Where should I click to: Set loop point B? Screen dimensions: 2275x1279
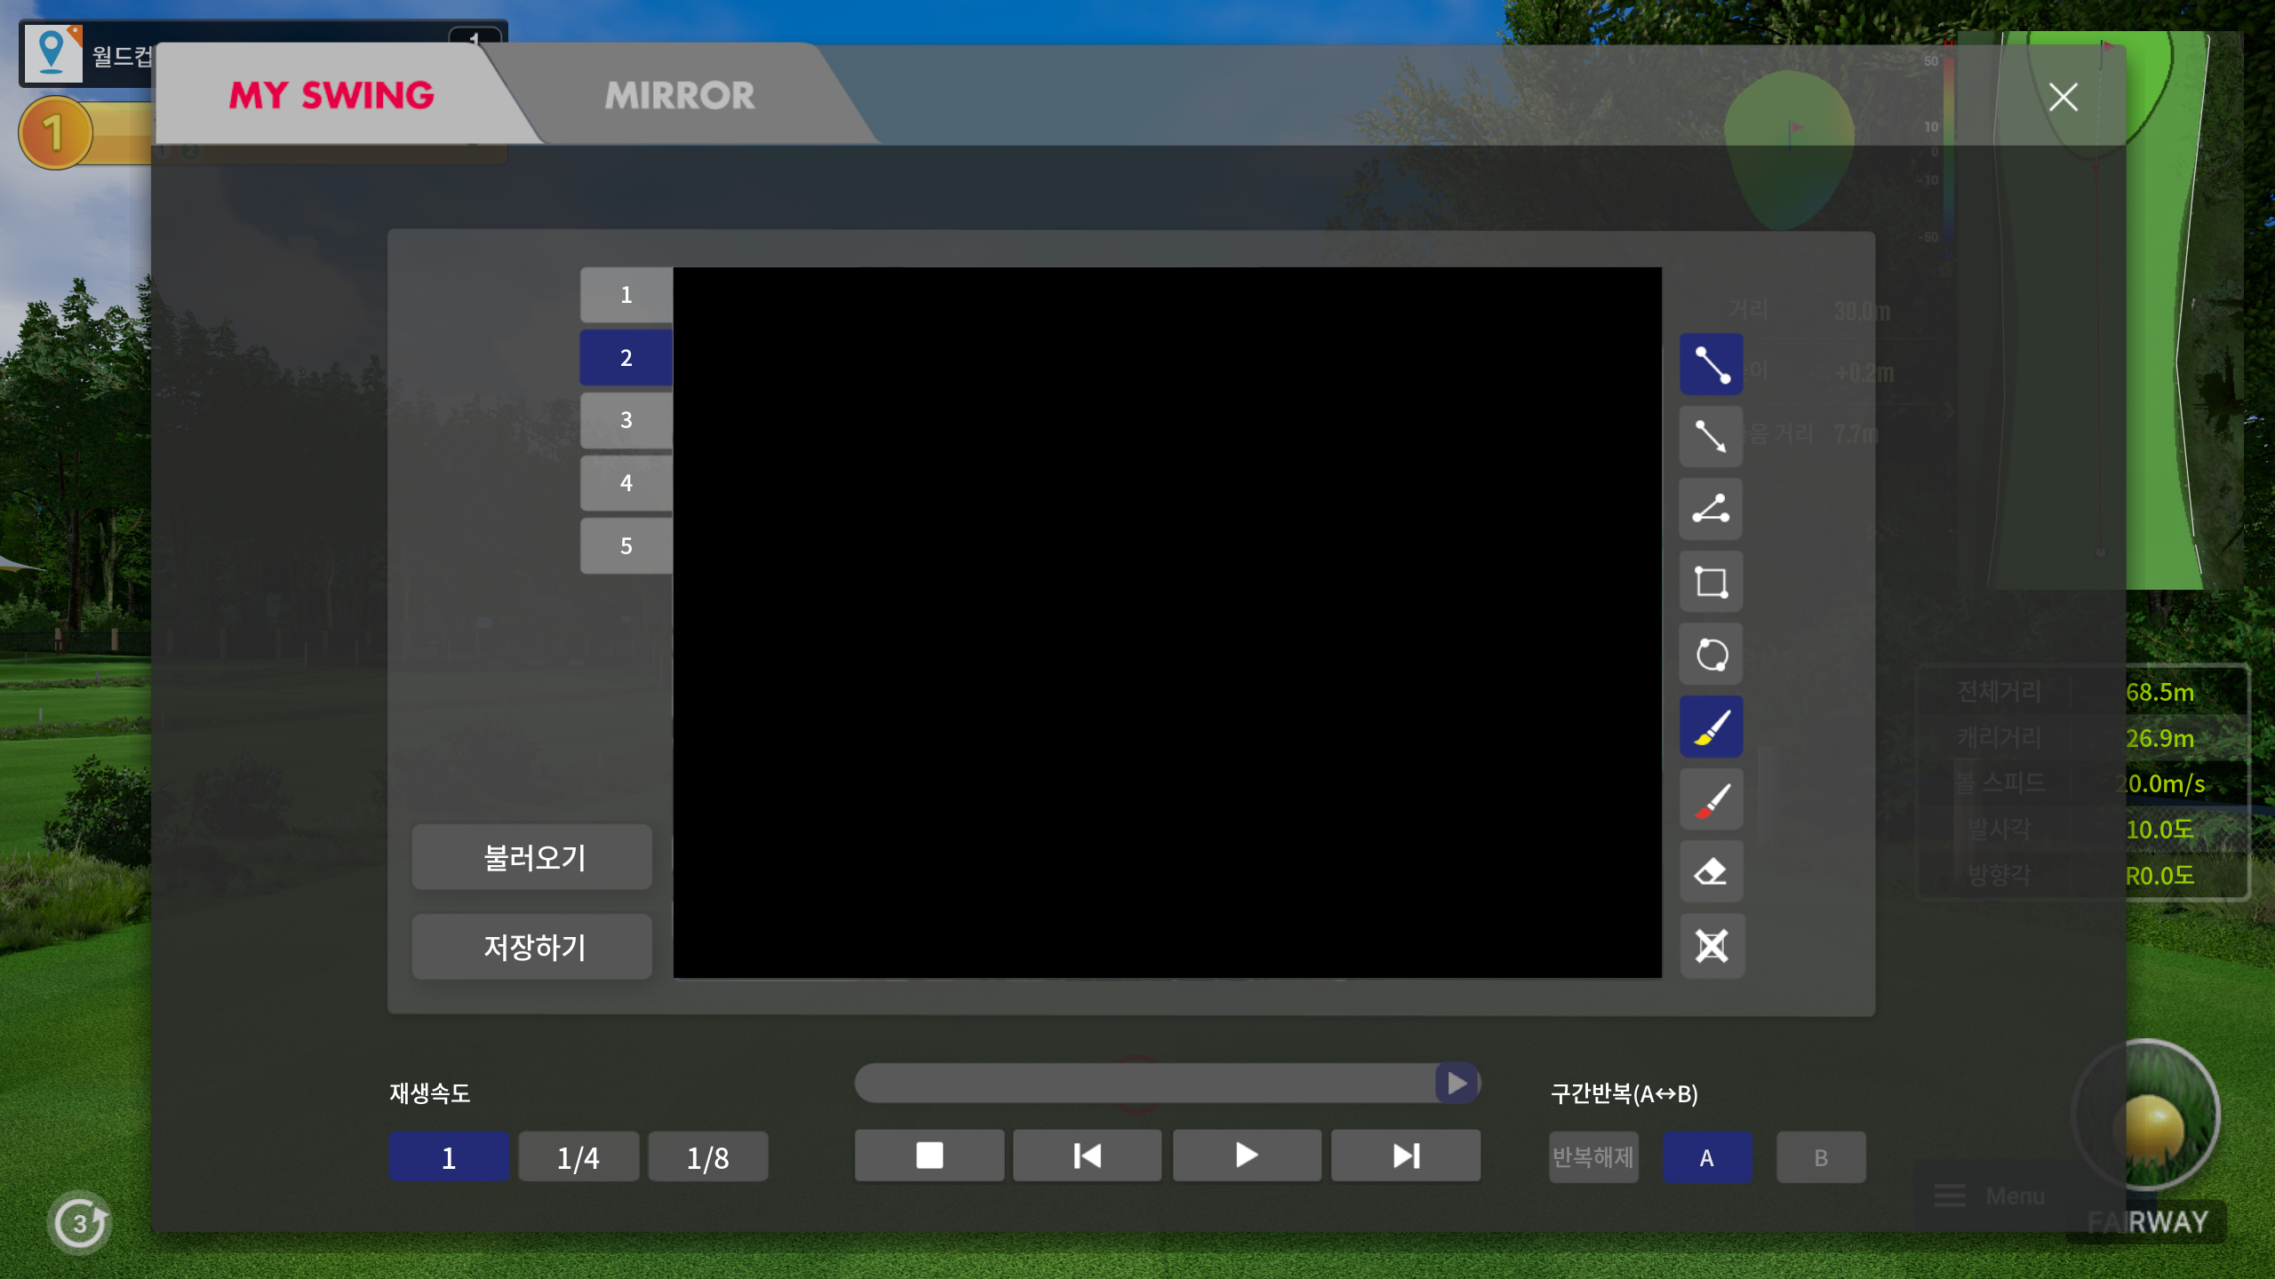pos(1820,1157)
